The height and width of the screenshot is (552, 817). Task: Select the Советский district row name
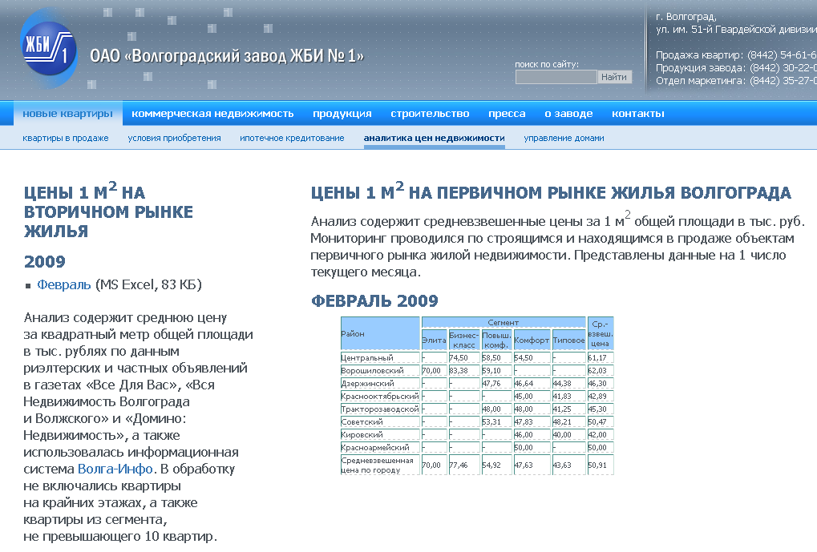pos(380,421)
